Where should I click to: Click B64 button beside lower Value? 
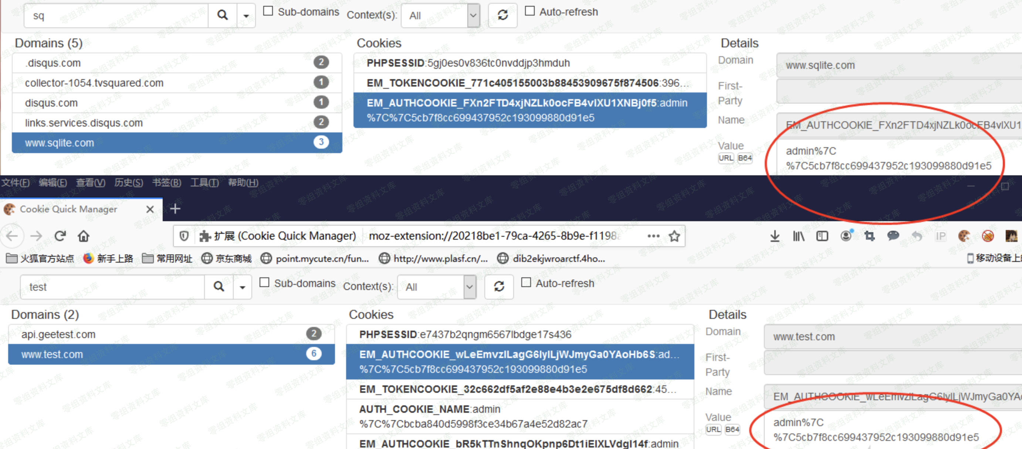(x=732, y=429)
